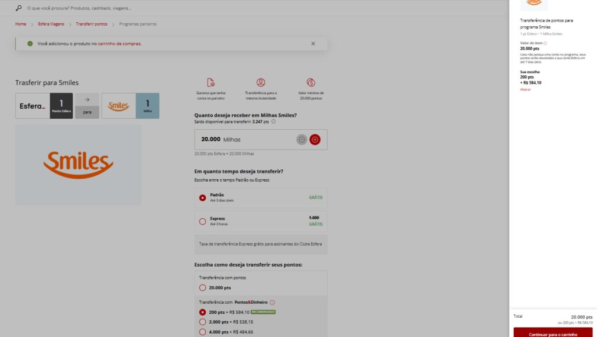The height and width of the screenshot is (337, 597).
Task: Go to Home in the breadcrumb
Action: 20,24
